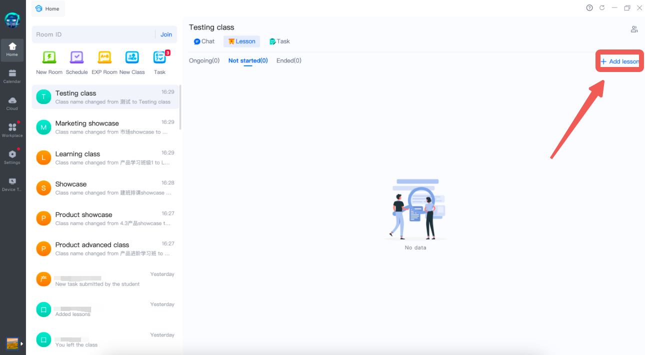The image size is (645, 355).
Task: Click the Testing class avatar circle
Action: point(43,97)
